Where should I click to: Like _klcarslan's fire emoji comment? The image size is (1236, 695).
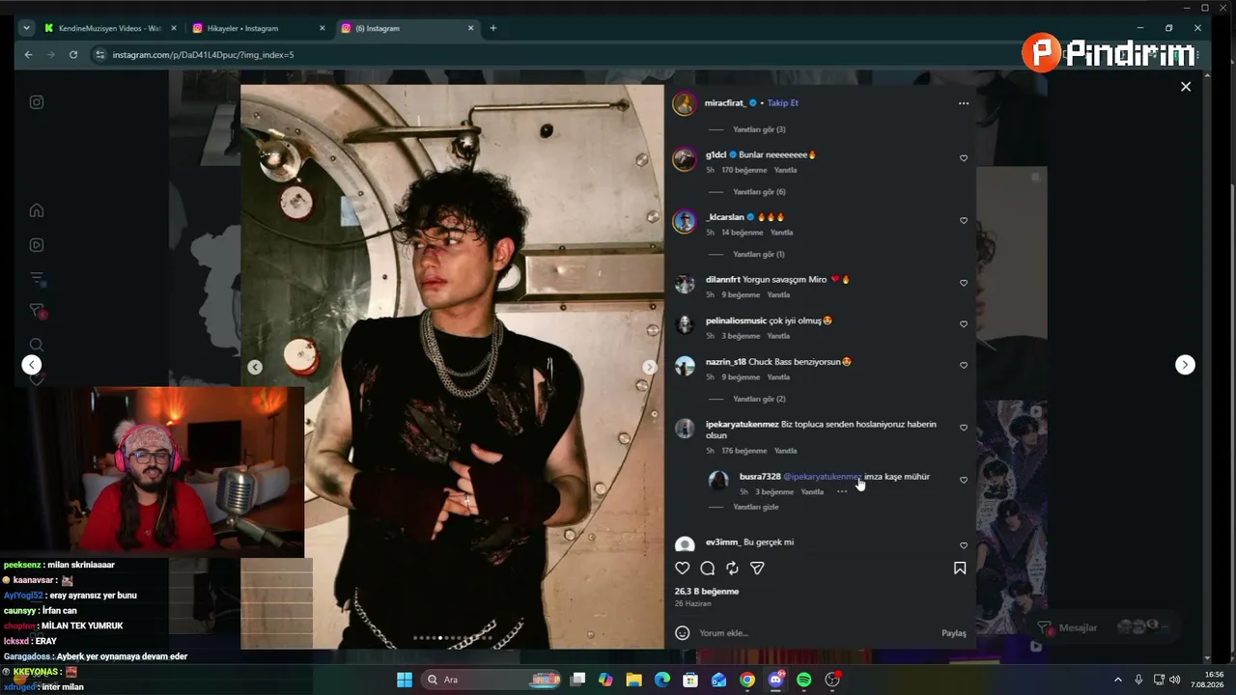pos(964,221)
